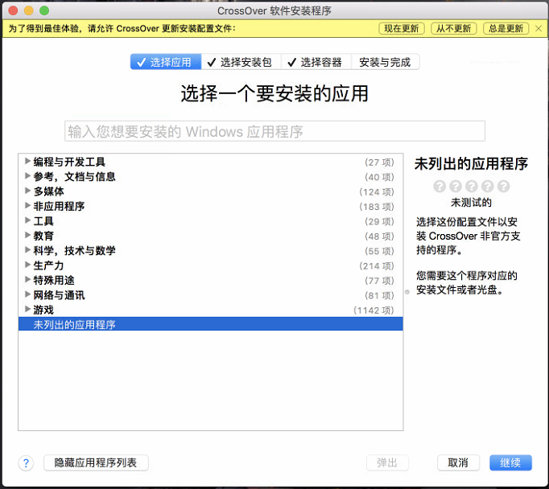Expand the 网络与通讯 category triangle

tap(27, 294)
